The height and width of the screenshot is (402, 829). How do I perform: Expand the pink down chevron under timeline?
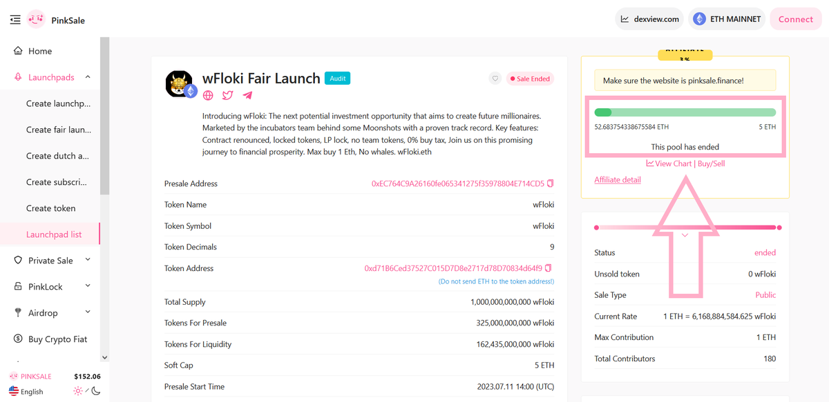click(x=685, y=235)
